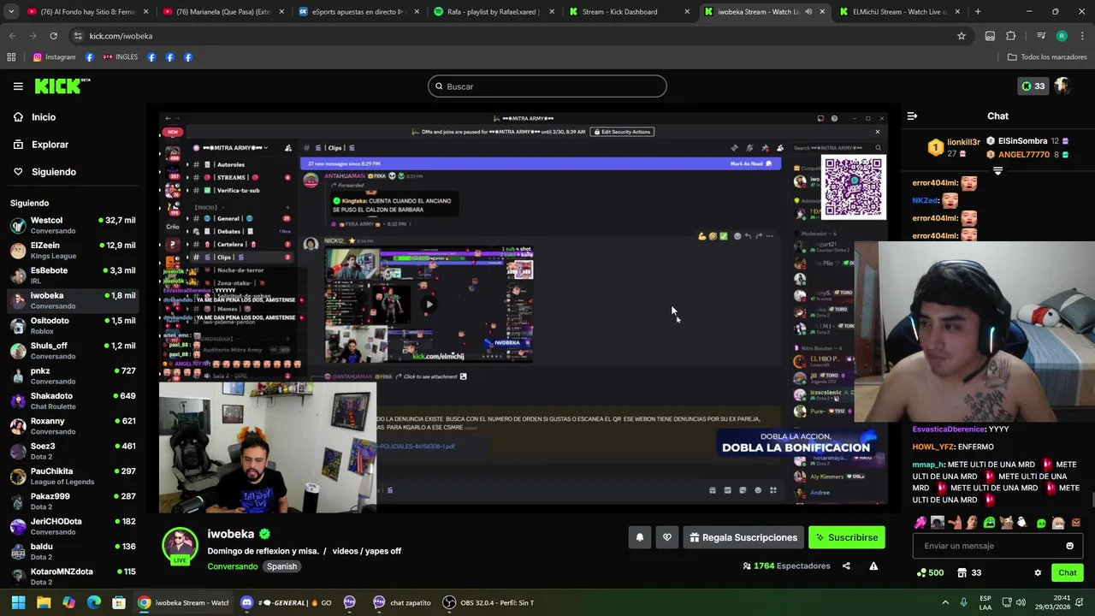Viewport: 1095px width, 616px height.
Task: Toggle notification bell for iwobeka
Action: point(639,537)
